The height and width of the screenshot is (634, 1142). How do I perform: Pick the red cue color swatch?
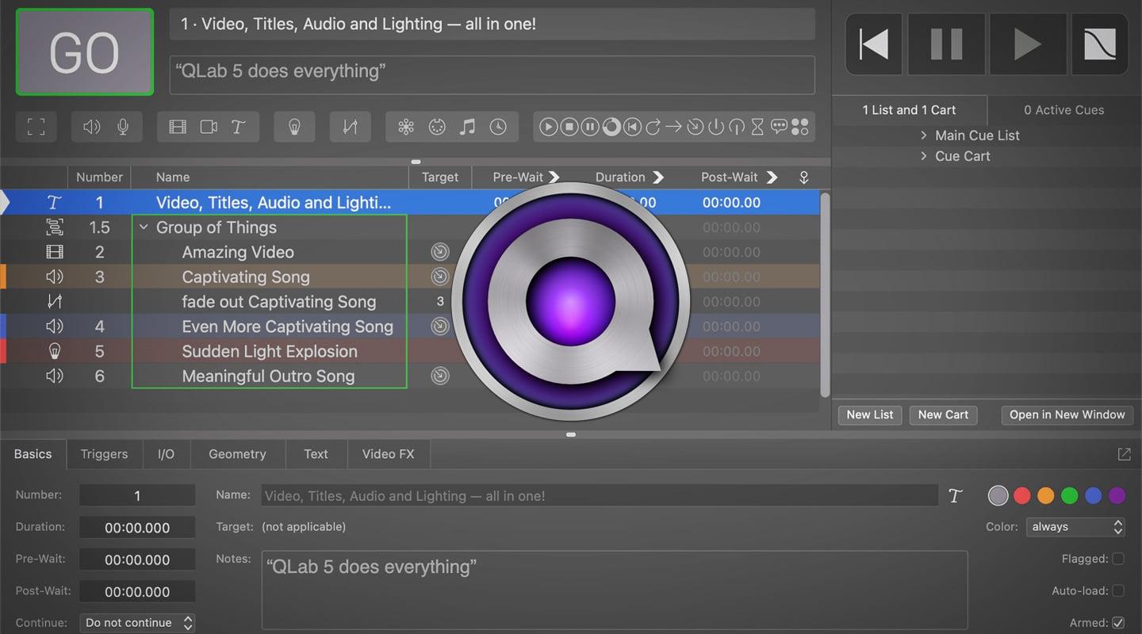click(1022, 496)
